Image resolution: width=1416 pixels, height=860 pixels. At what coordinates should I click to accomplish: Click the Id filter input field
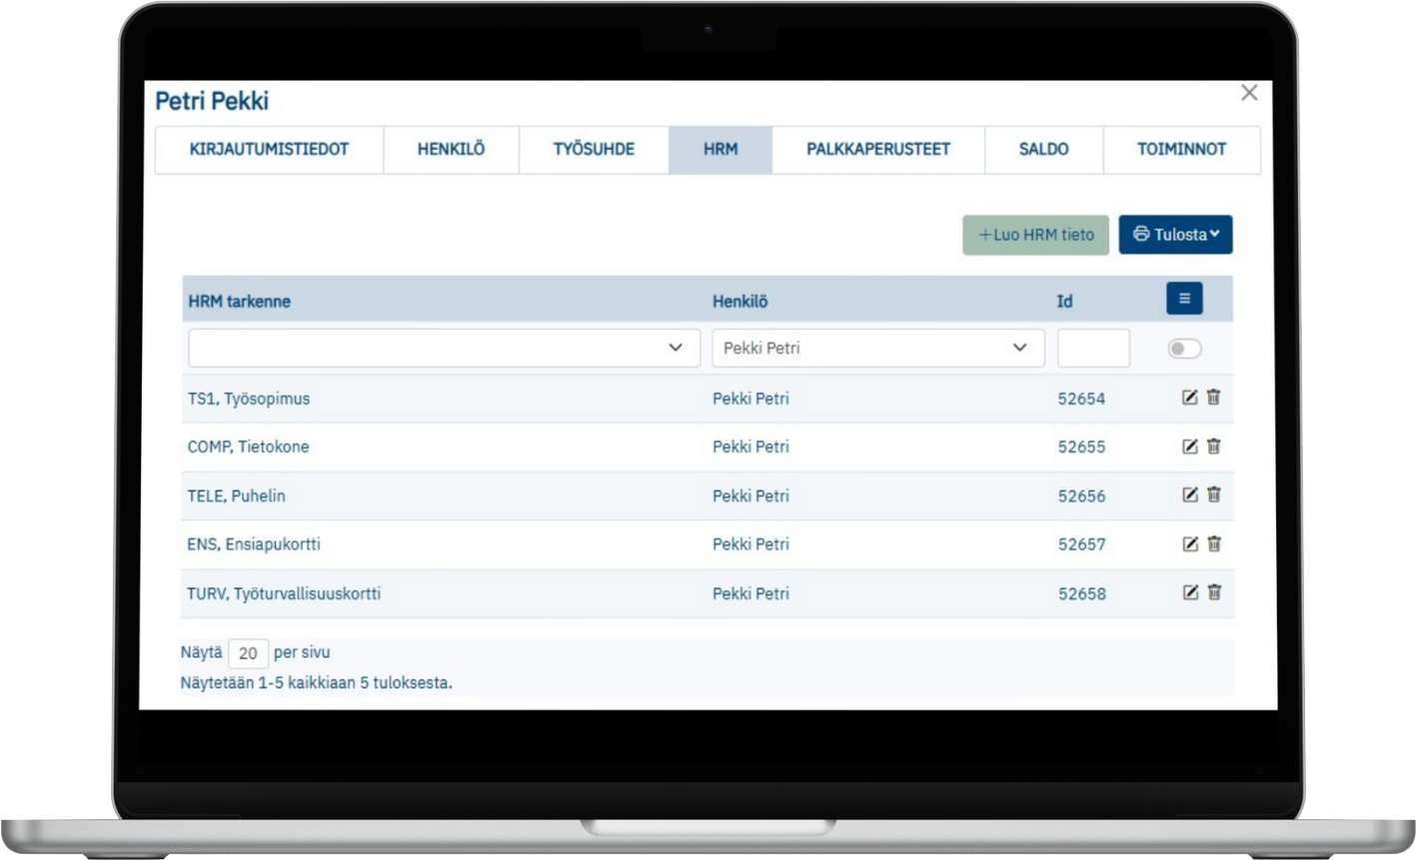coord(1093,349)
